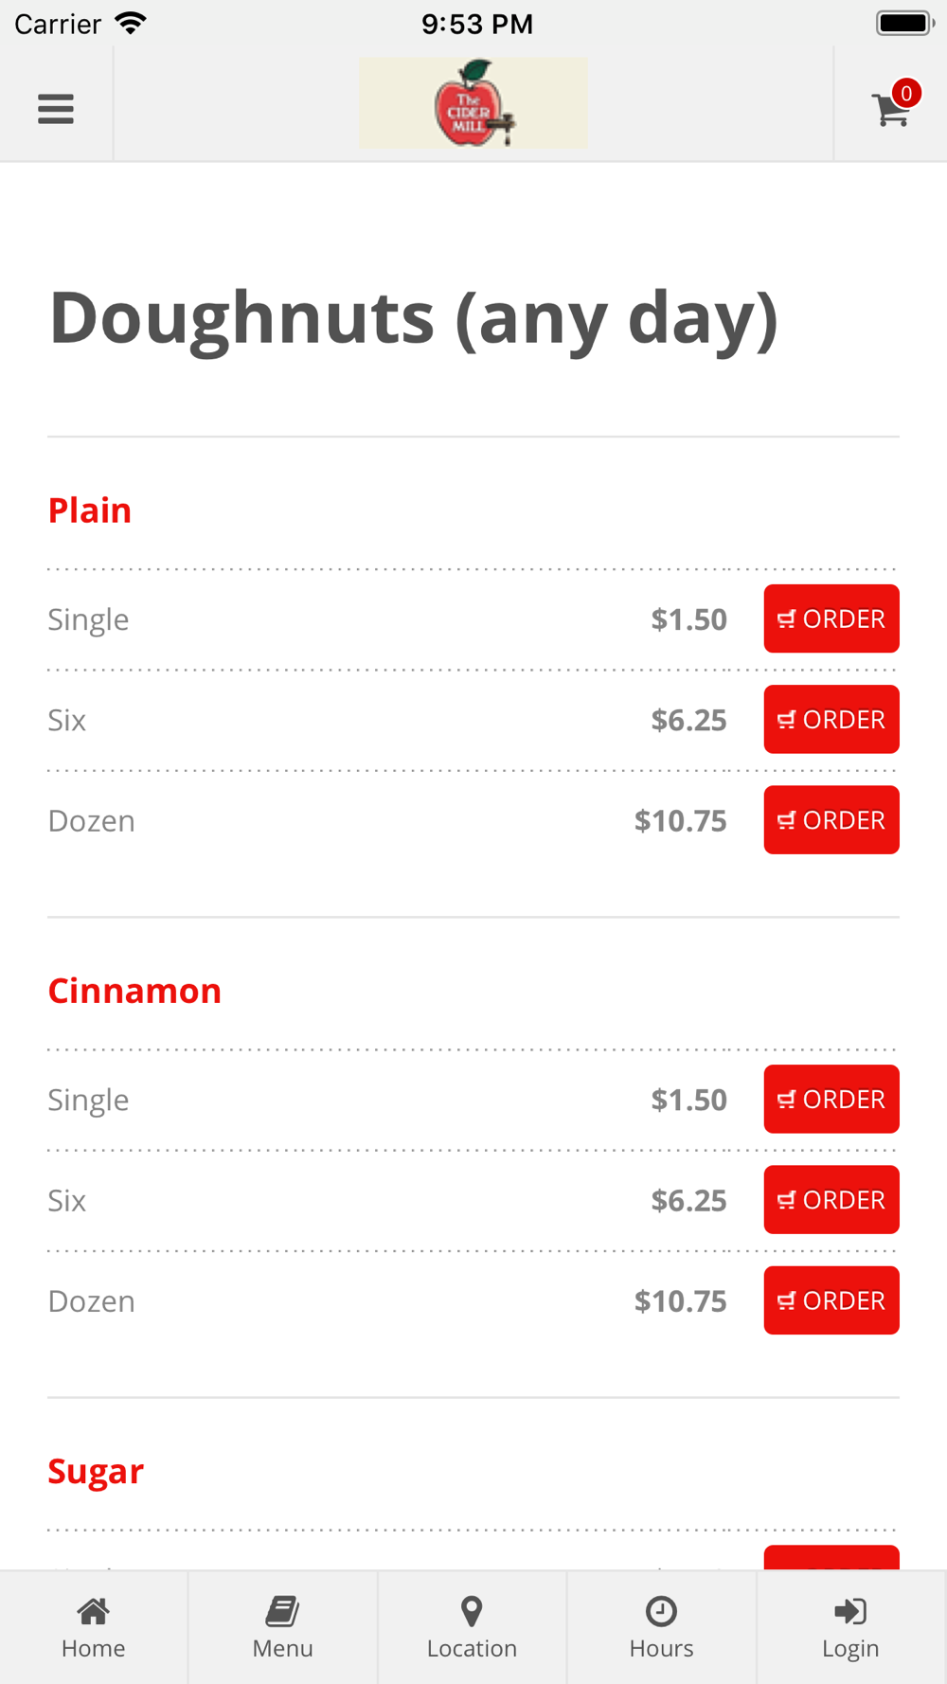Tap the partially visible Sugar ORDER button

coord(831,1558)
